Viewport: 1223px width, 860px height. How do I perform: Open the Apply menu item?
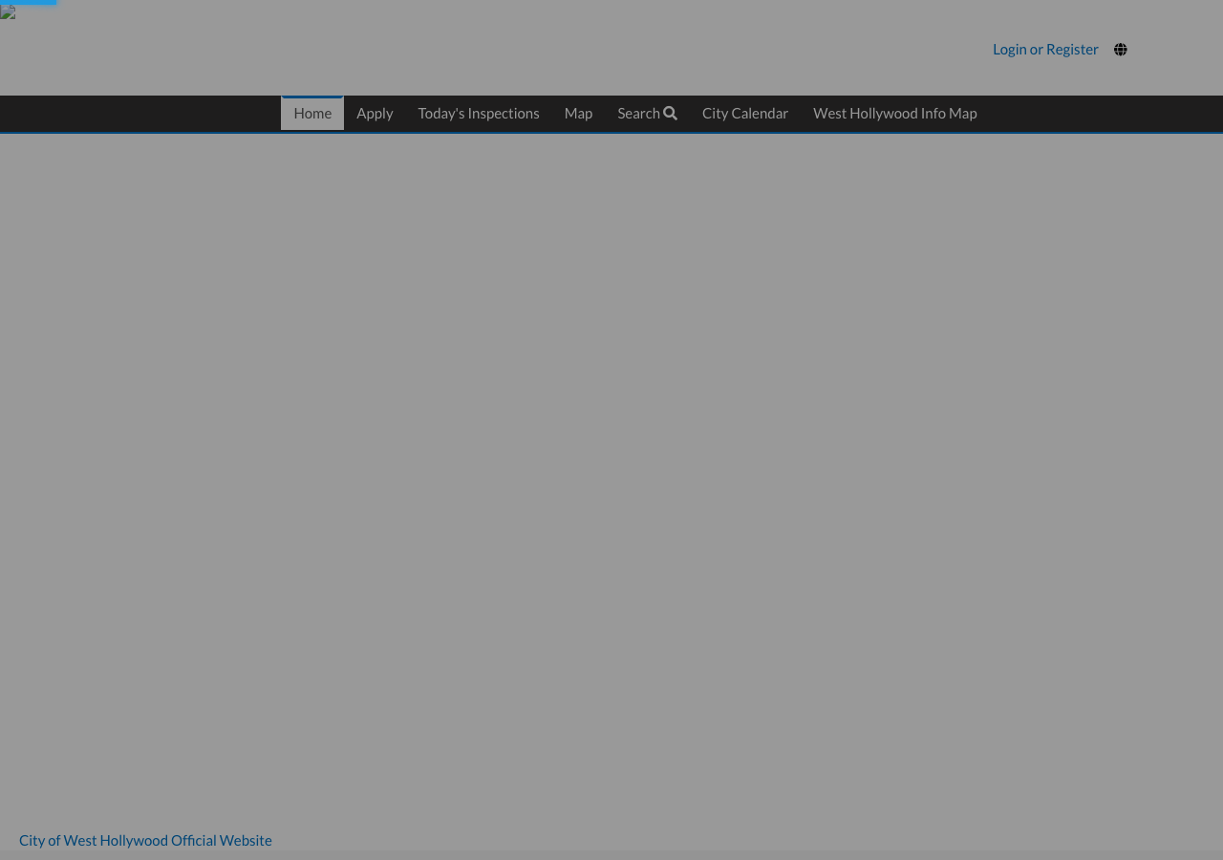click(x=375, y=113)
